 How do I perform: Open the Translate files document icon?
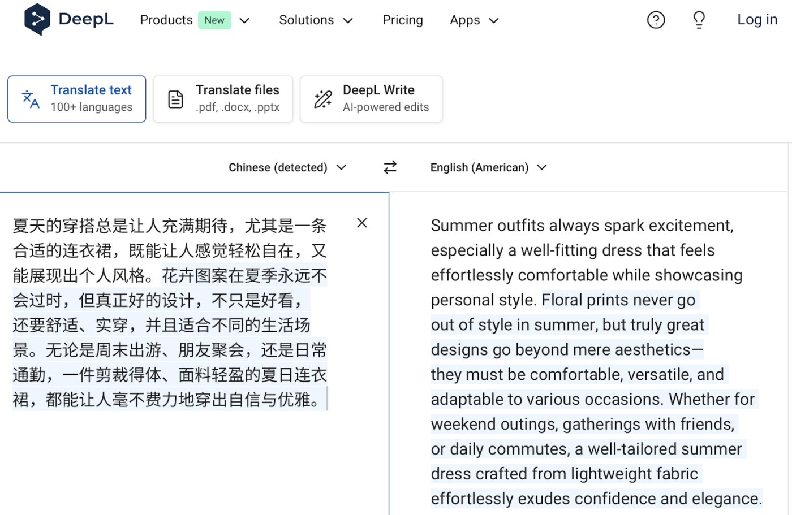tap(175, 98)
